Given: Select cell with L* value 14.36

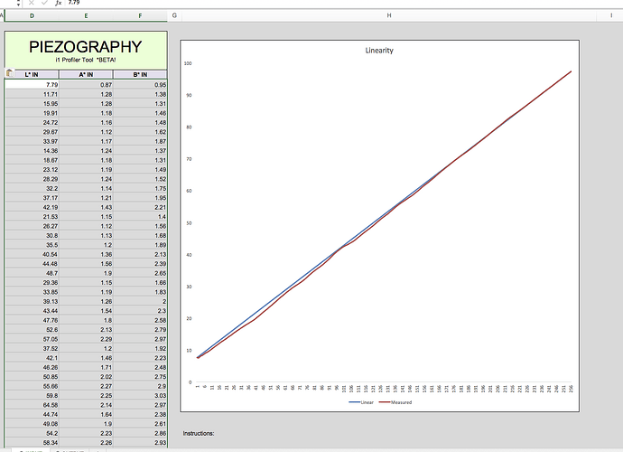Looking at the screenshot, I should click(32, 151).
